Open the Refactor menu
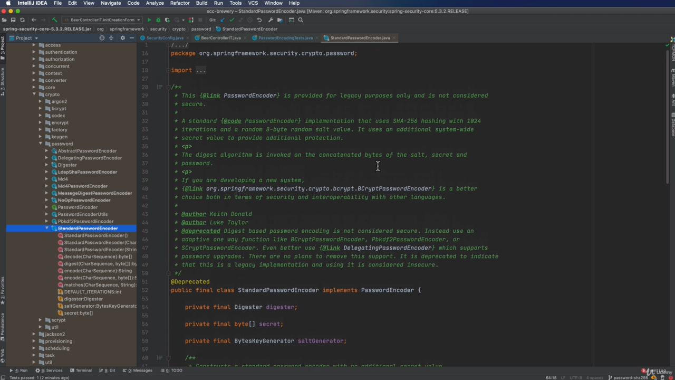Screen dimensions: 675x380 tap(179, 3)
